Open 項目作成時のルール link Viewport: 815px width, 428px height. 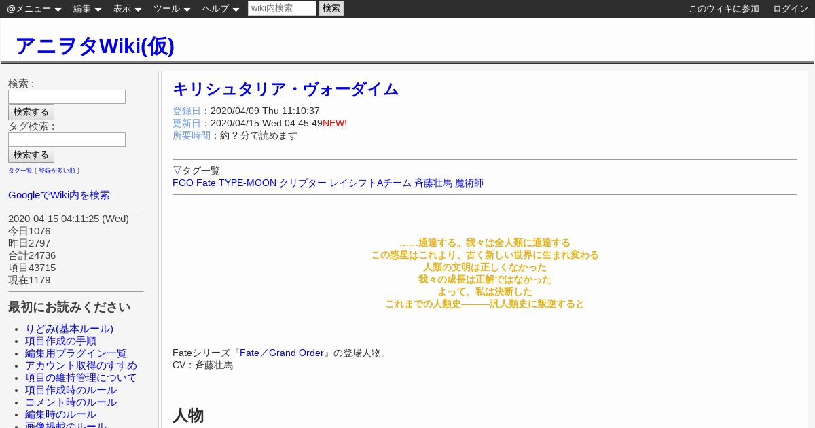click(71, 390)
